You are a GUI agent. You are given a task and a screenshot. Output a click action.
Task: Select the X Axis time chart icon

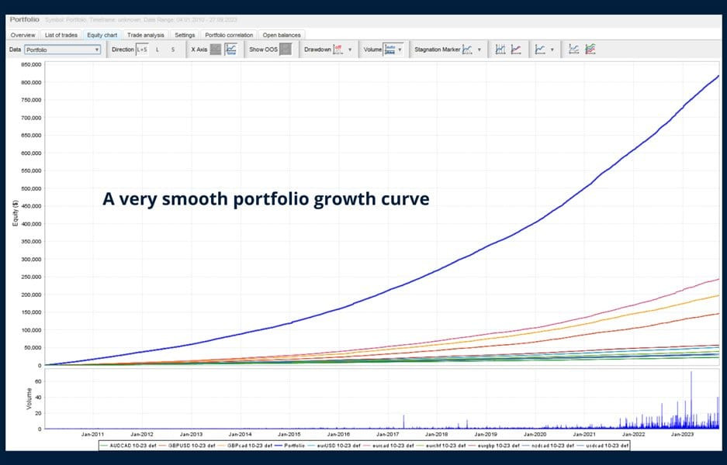coord(231,50)
